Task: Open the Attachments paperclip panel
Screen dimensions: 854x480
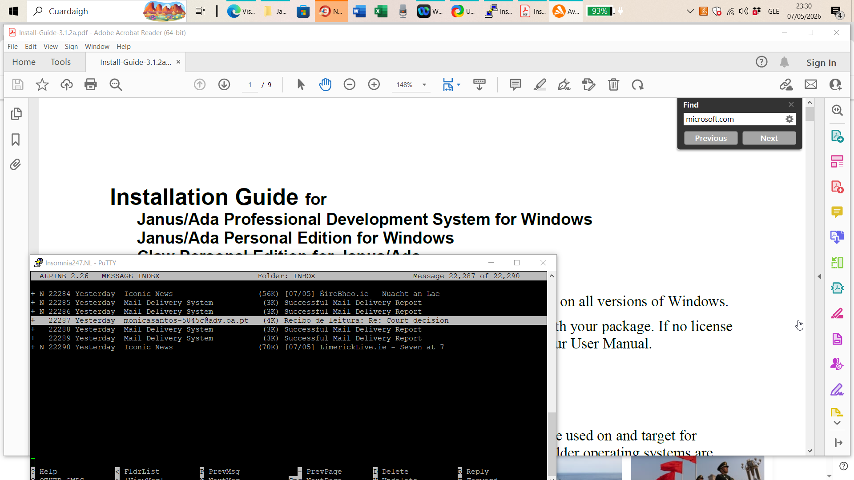Action: point(16,164)
